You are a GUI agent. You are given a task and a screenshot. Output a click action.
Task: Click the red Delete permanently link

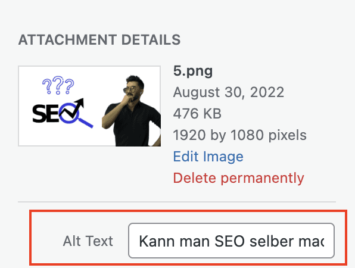pyautogui.click(x=239, y=178)
